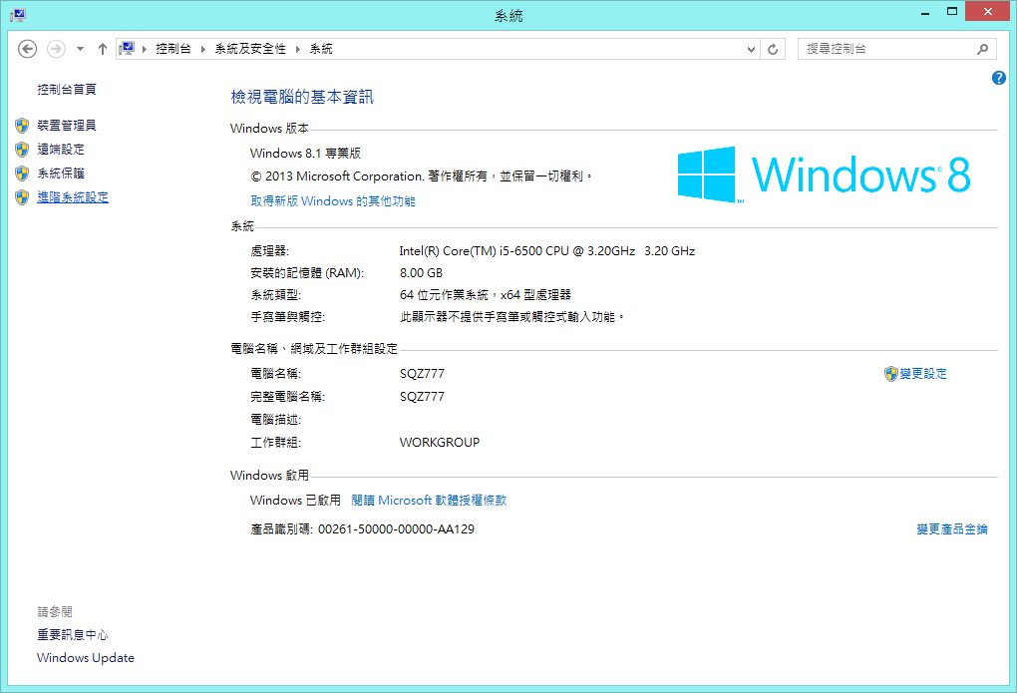This screenshot has width=1017, height=693.
Task: Open 閱讀 Microsoft 軟體授權條款 link
Action: 429,501
